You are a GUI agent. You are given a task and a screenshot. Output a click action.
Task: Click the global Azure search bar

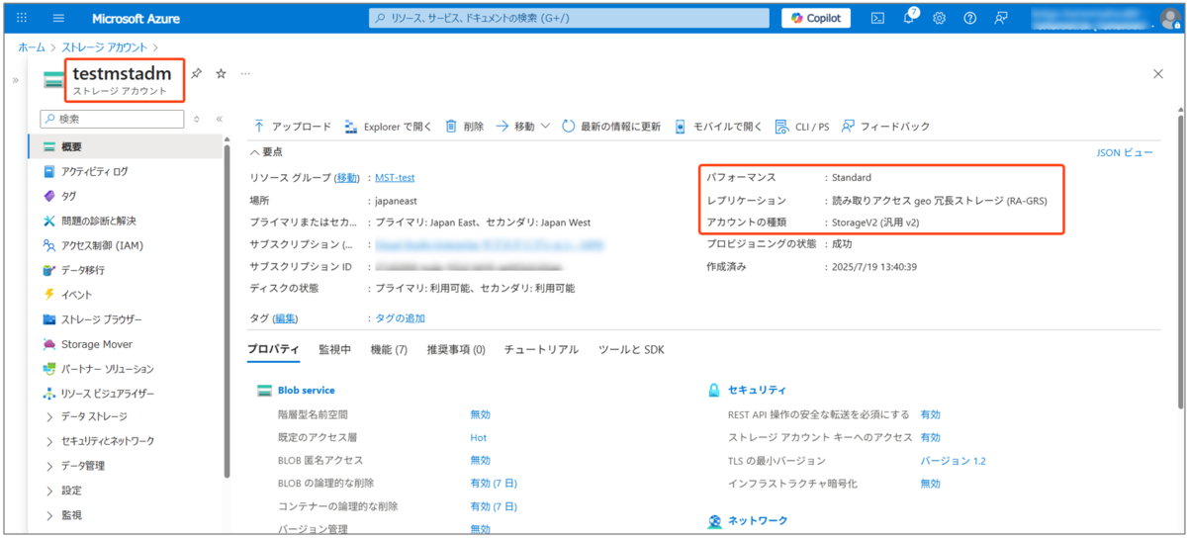[569, 18]
